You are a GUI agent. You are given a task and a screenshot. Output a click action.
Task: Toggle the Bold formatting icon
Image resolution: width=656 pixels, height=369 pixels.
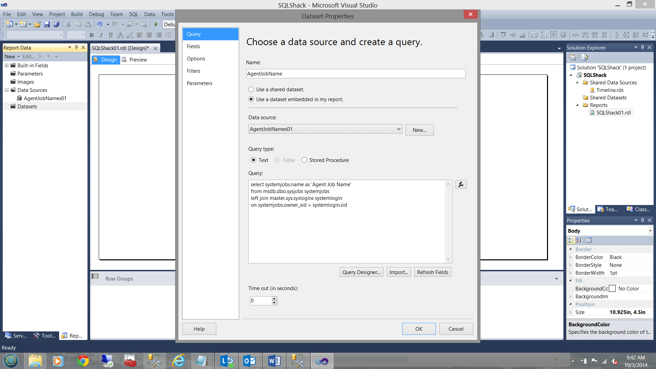click(91, 35)
